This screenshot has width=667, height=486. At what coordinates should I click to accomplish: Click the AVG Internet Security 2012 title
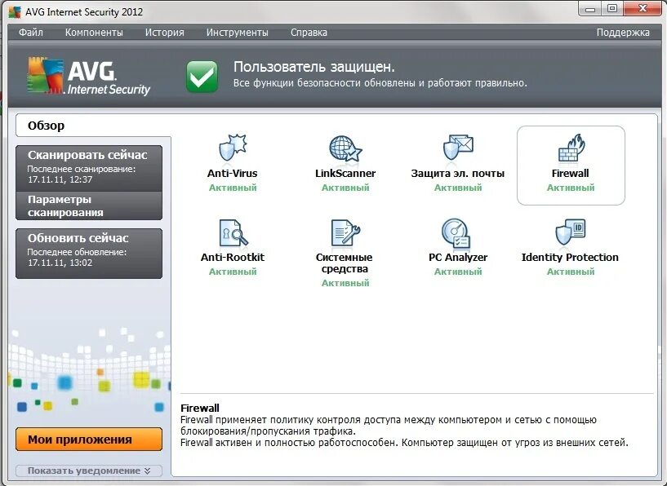tap(84, 12)
